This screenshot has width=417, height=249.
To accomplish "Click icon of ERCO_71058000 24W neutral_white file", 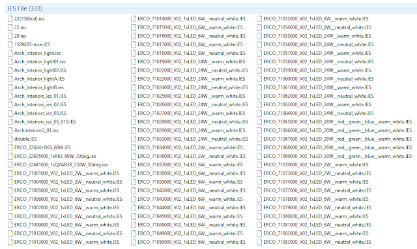I will coord(259,62).
